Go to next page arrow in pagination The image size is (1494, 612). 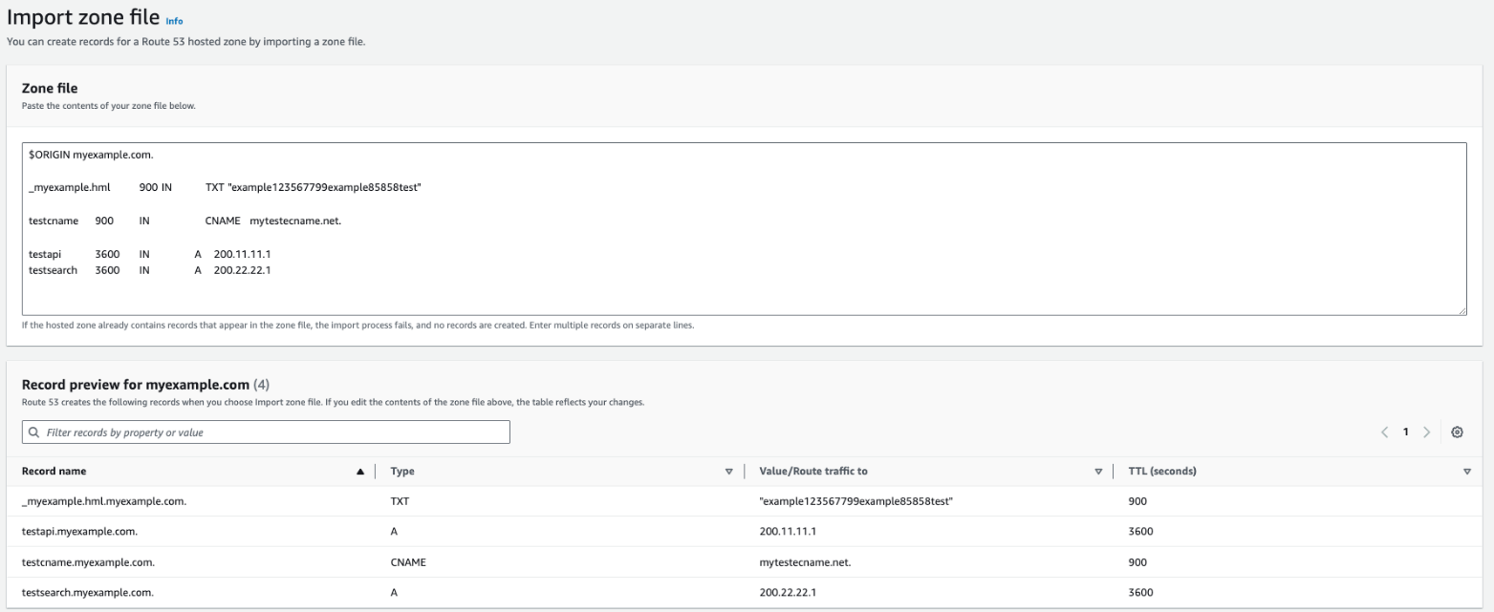tap(1428, 433)
